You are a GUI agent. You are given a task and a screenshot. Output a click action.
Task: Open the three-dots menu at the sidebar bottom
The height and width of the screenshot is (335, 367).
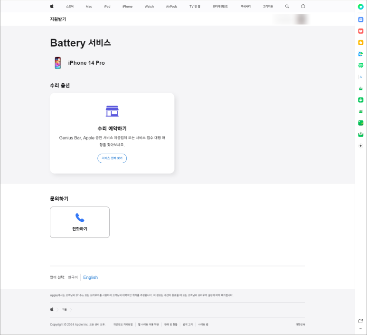click(360, 329)
